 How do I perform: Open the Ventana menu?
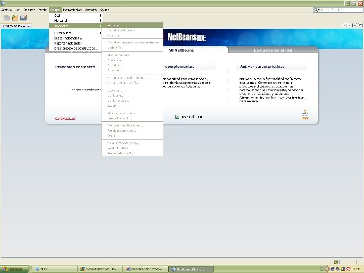(x=91, y=10)
